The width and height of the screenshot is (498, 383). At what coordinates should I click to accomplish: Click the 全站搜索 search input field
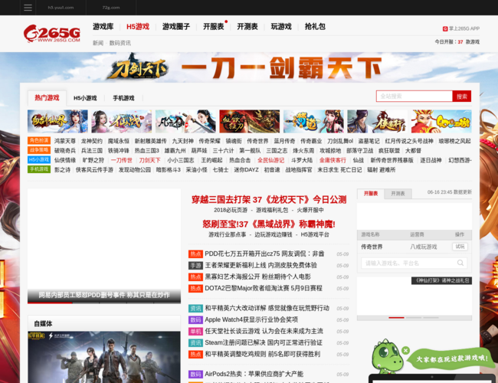coord(414,97)
